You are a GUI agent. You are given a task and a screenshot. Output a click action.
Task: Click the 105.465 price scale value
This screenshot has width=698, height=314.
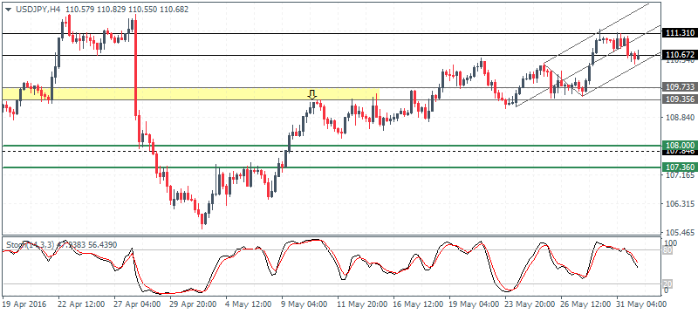click(x=678, y=233)
